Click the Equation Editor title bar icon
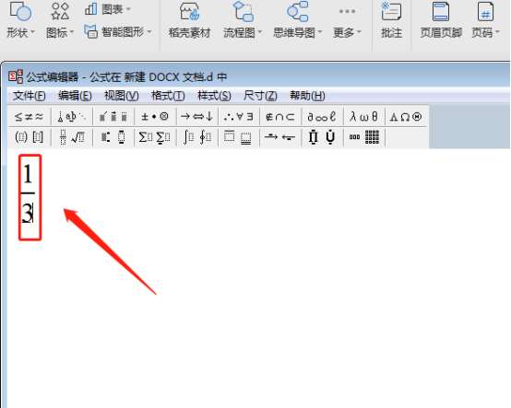The image size is (511, 408). (x=16, y=76)
